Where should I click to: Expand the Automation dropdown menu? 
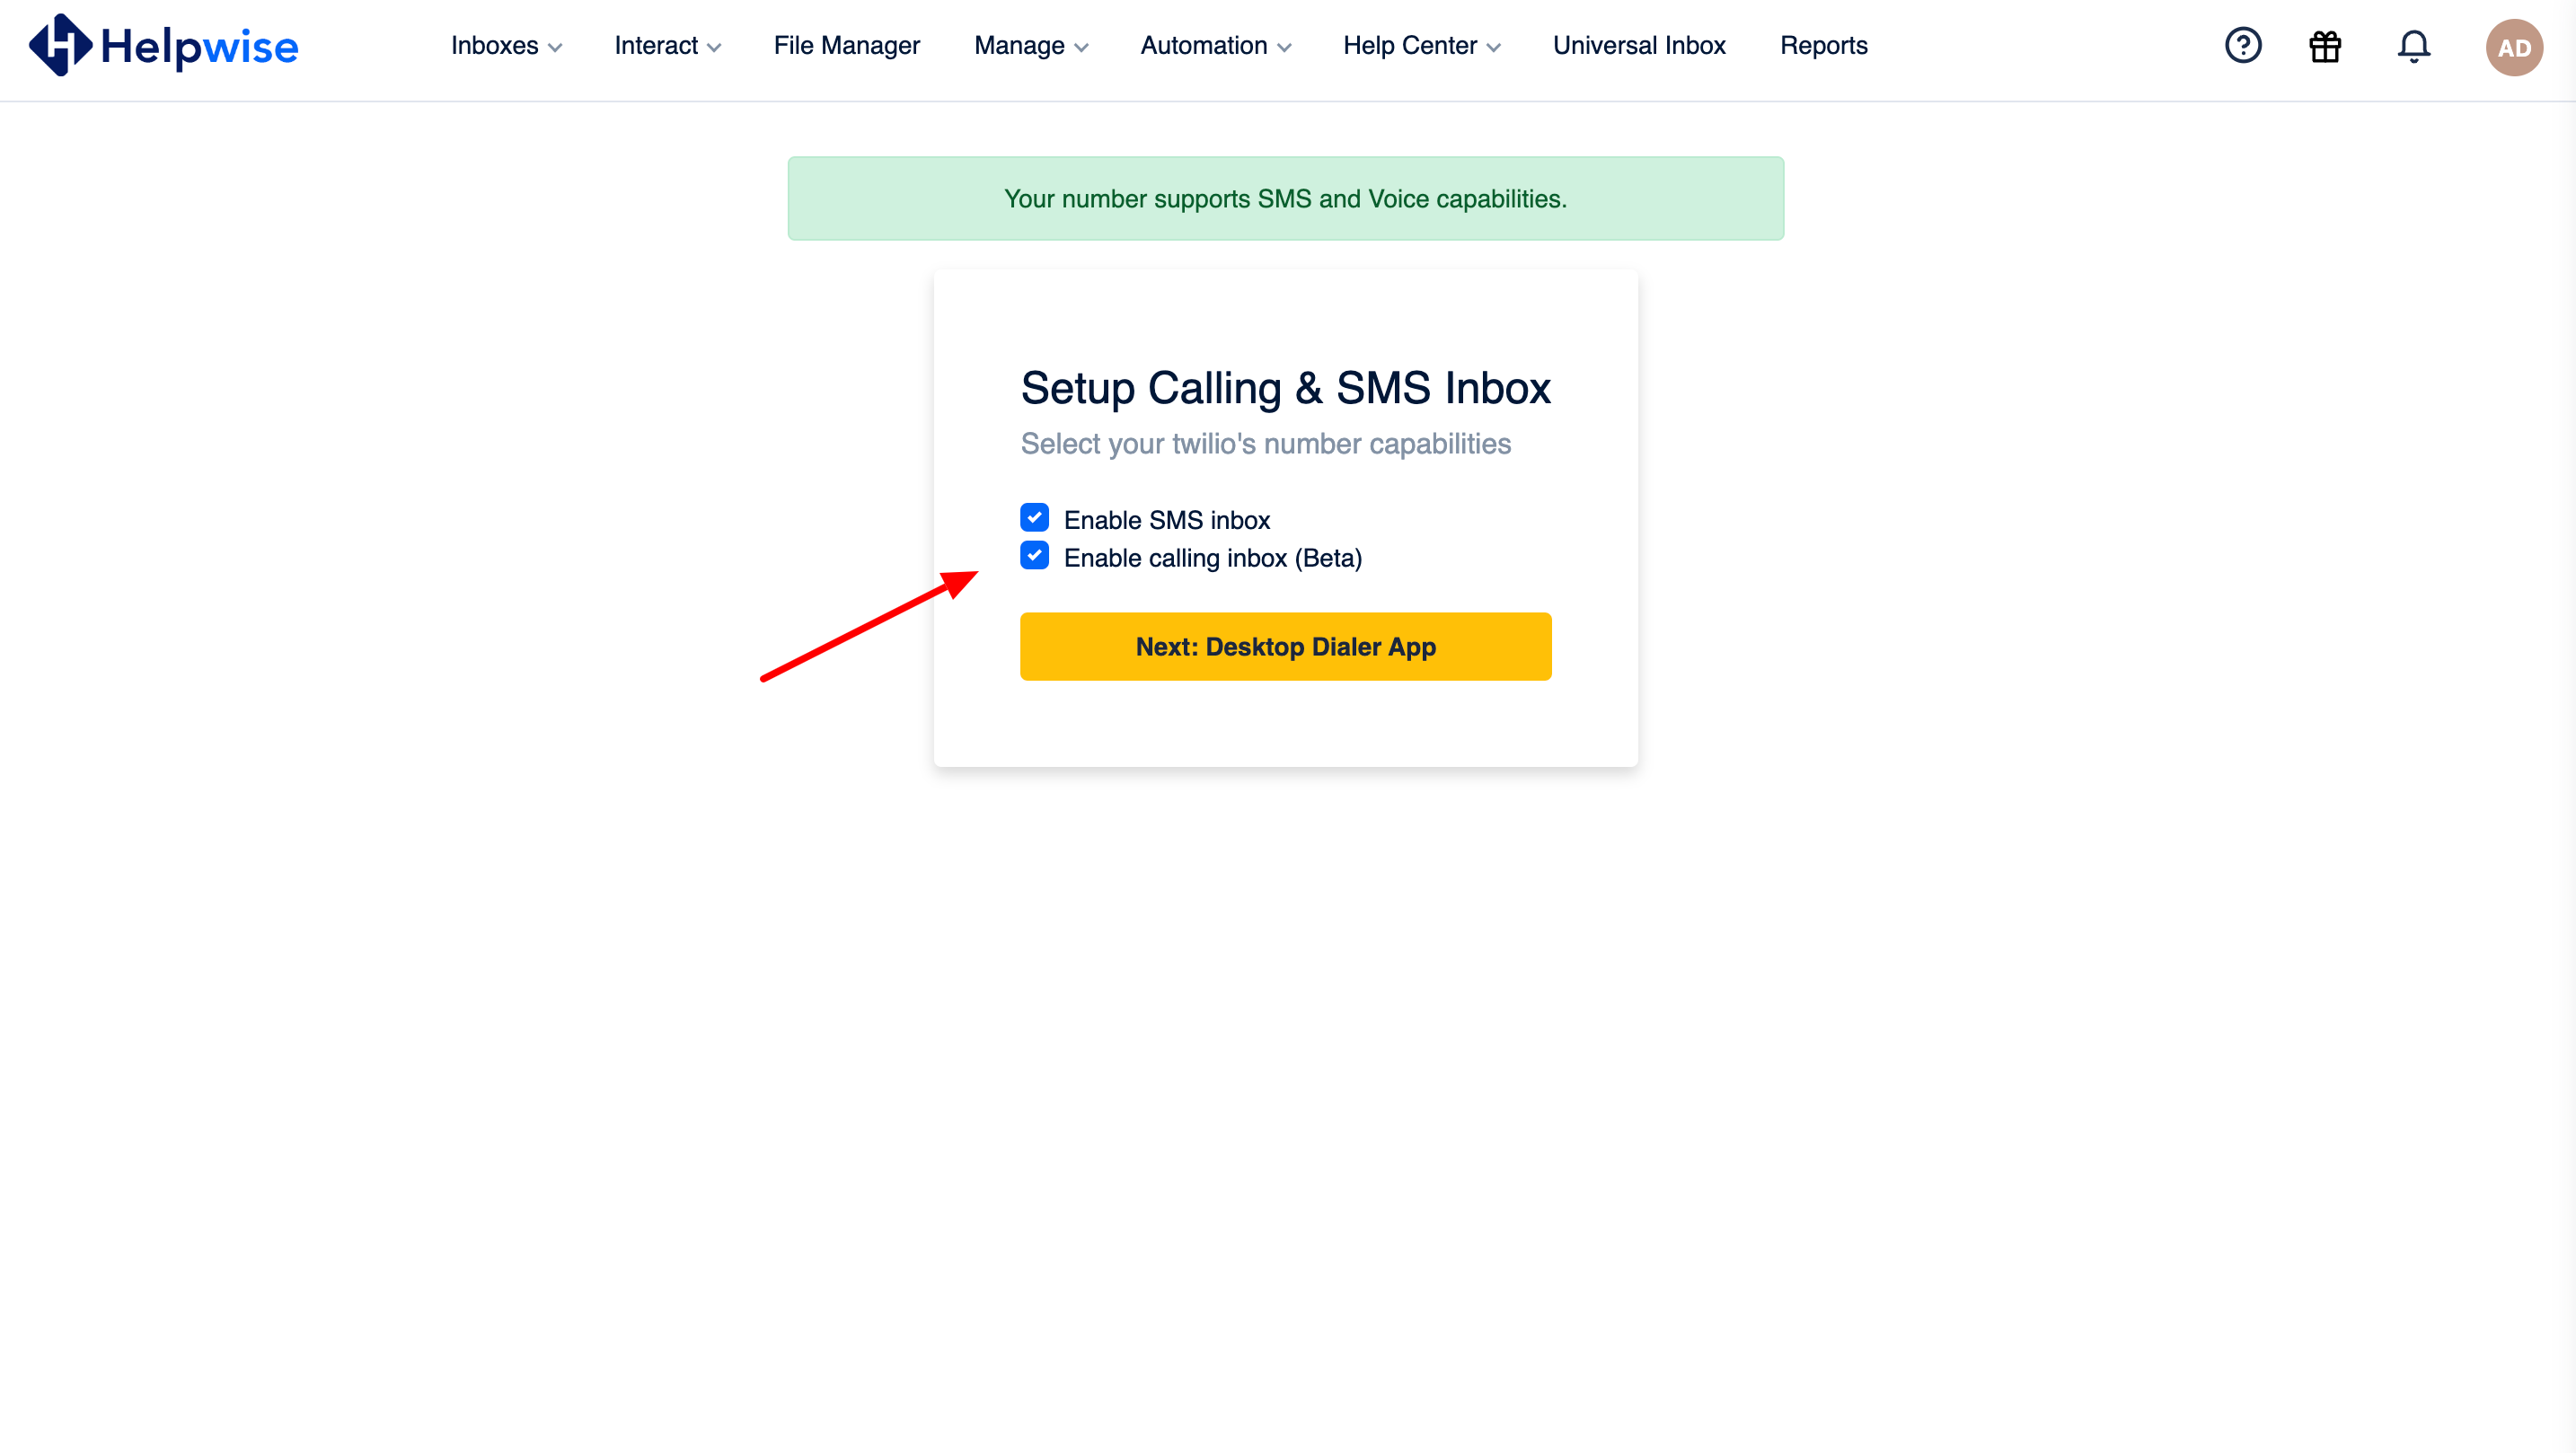pos(1213,44)
